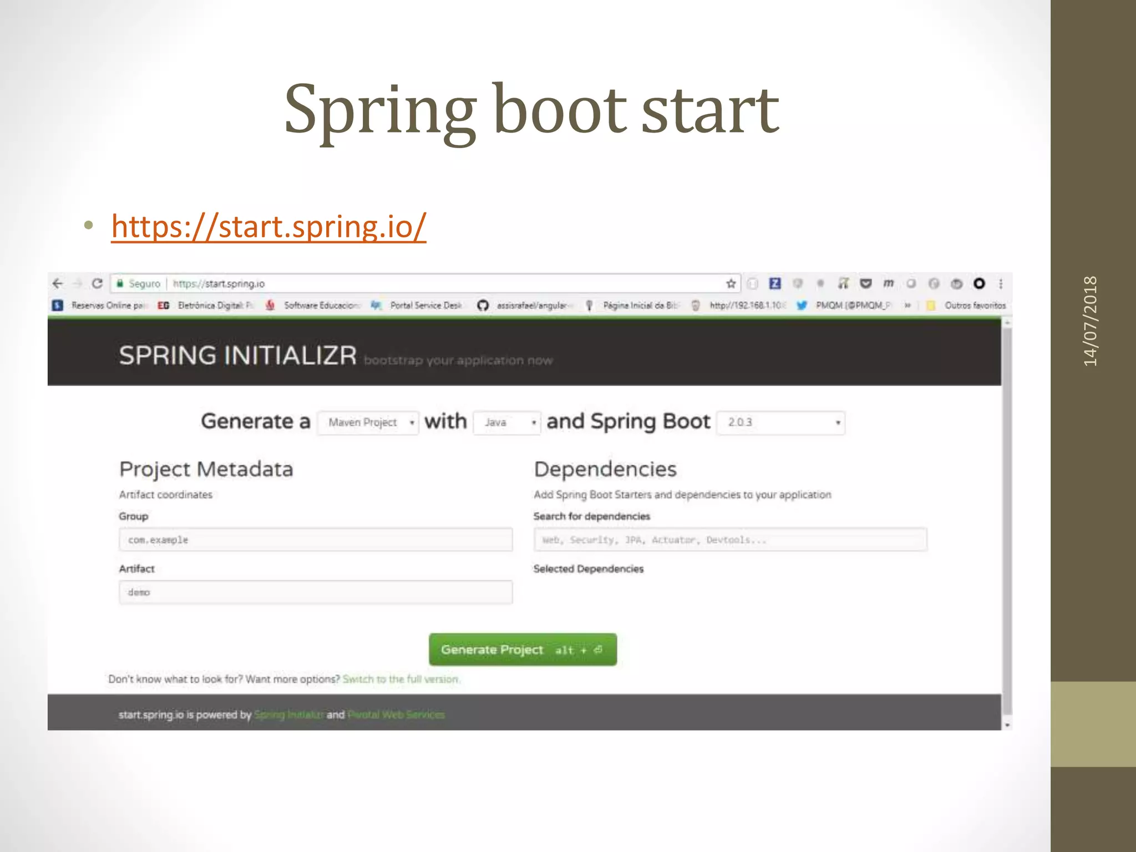Click the Pocket extension icon
This screenshot has height=852, width=1136.
[865, 283]
